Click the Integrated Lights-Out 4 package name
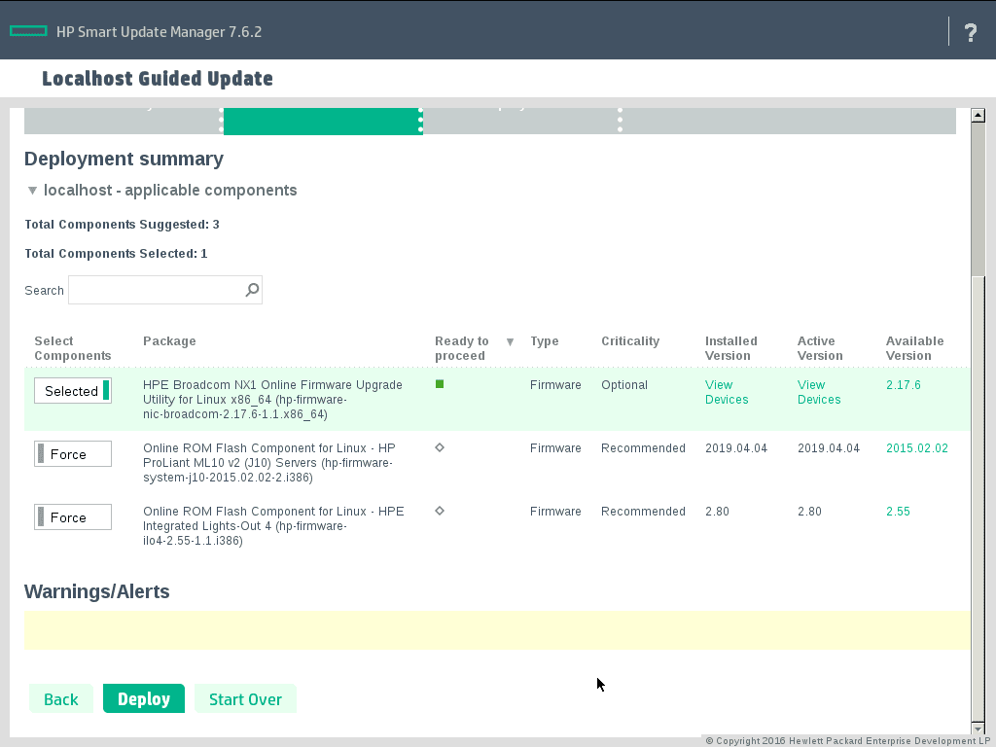996x747 pixels. pyautogui.click(x=273, y=526)
